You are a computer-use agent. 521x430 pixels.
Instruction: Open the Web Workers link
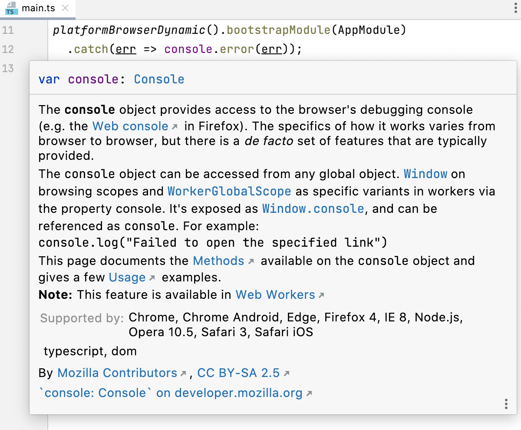(x=275, y=294)
